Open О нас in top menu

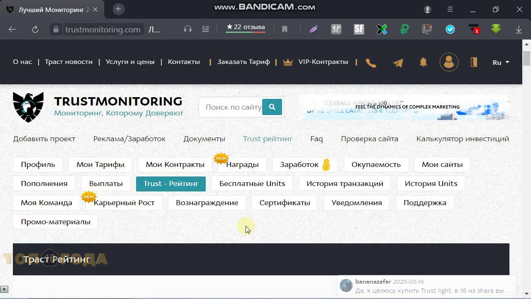click(22, 61)
